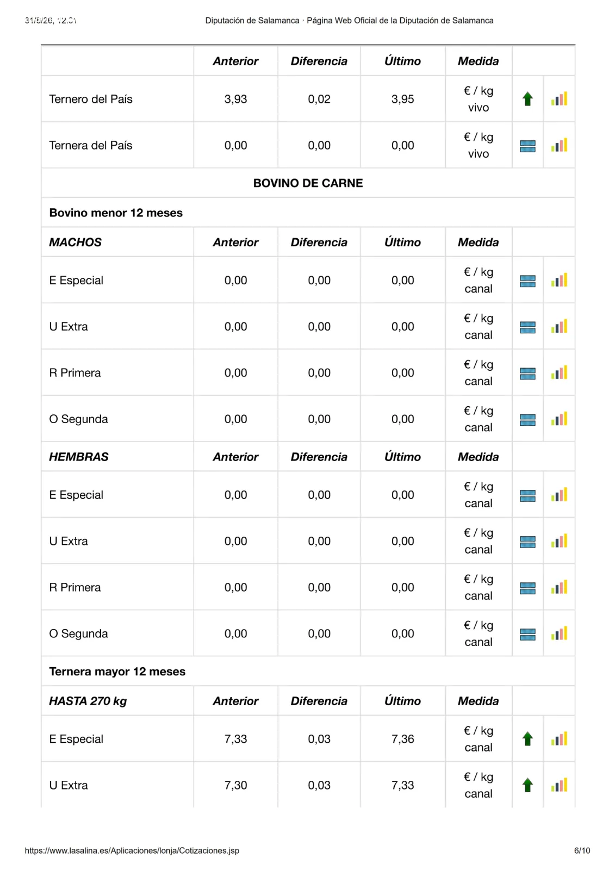615x870 pixels.
Task: Open bar chart for HASTA 270 kg E Especial
Action: (x=559, y=738)
